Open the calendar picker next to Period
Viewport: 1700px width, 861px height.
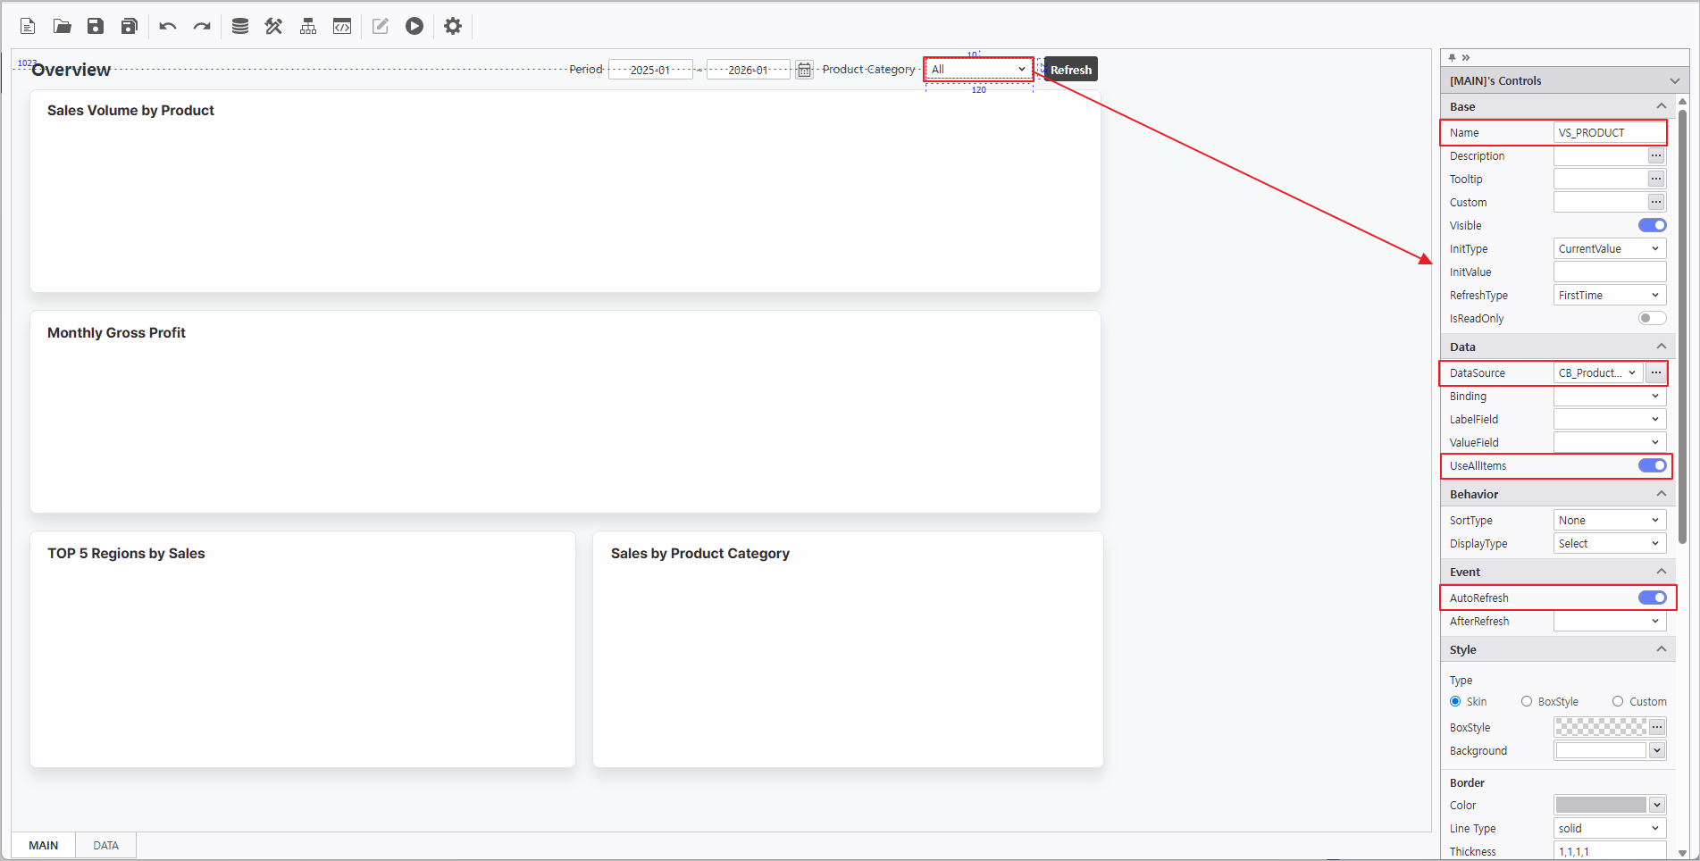(x=804, y=70)
